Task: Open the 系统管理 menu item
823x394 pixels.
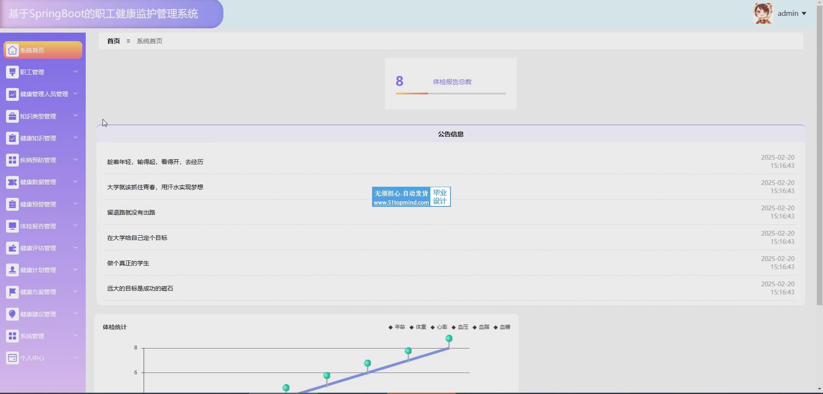Action: pyautogui.click(x=32, y=336)
